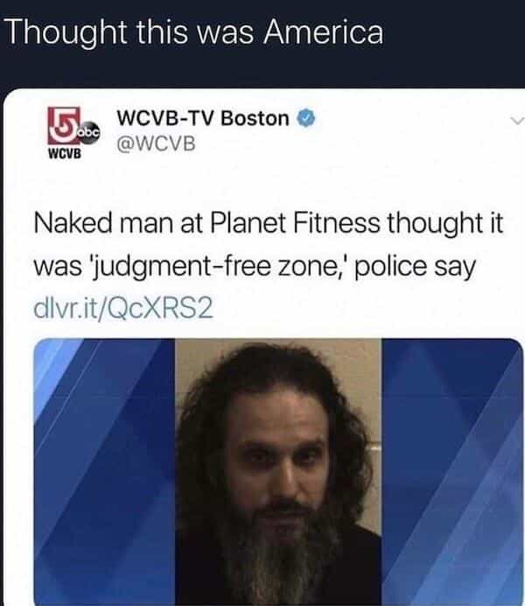Click the blue verified checkmark badge
Image resolution: width=525 pixels, height=606 pixels.
click(x=306, y=118)
